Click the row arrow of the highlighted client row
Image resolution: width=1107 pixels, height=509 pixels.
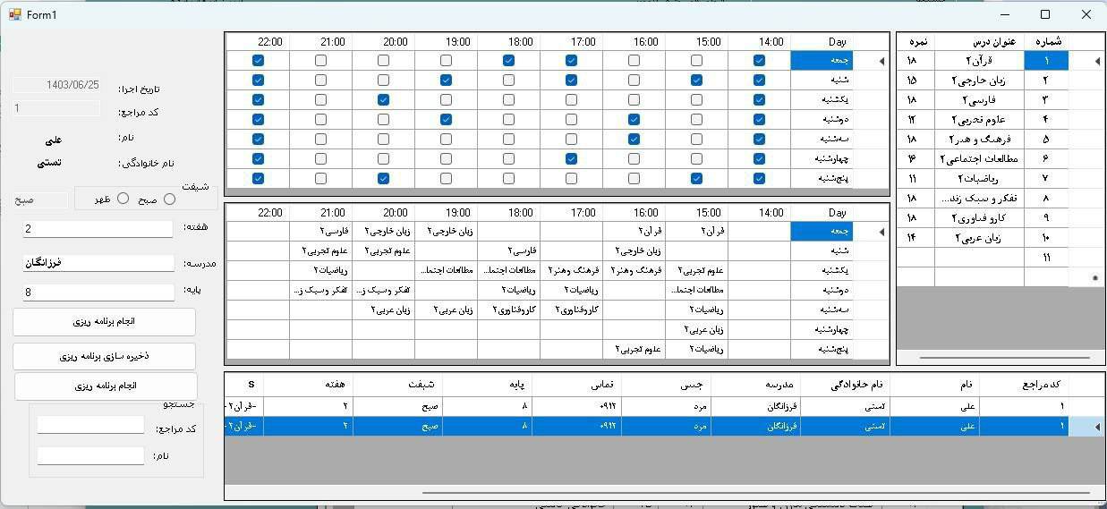point(1098,427)
